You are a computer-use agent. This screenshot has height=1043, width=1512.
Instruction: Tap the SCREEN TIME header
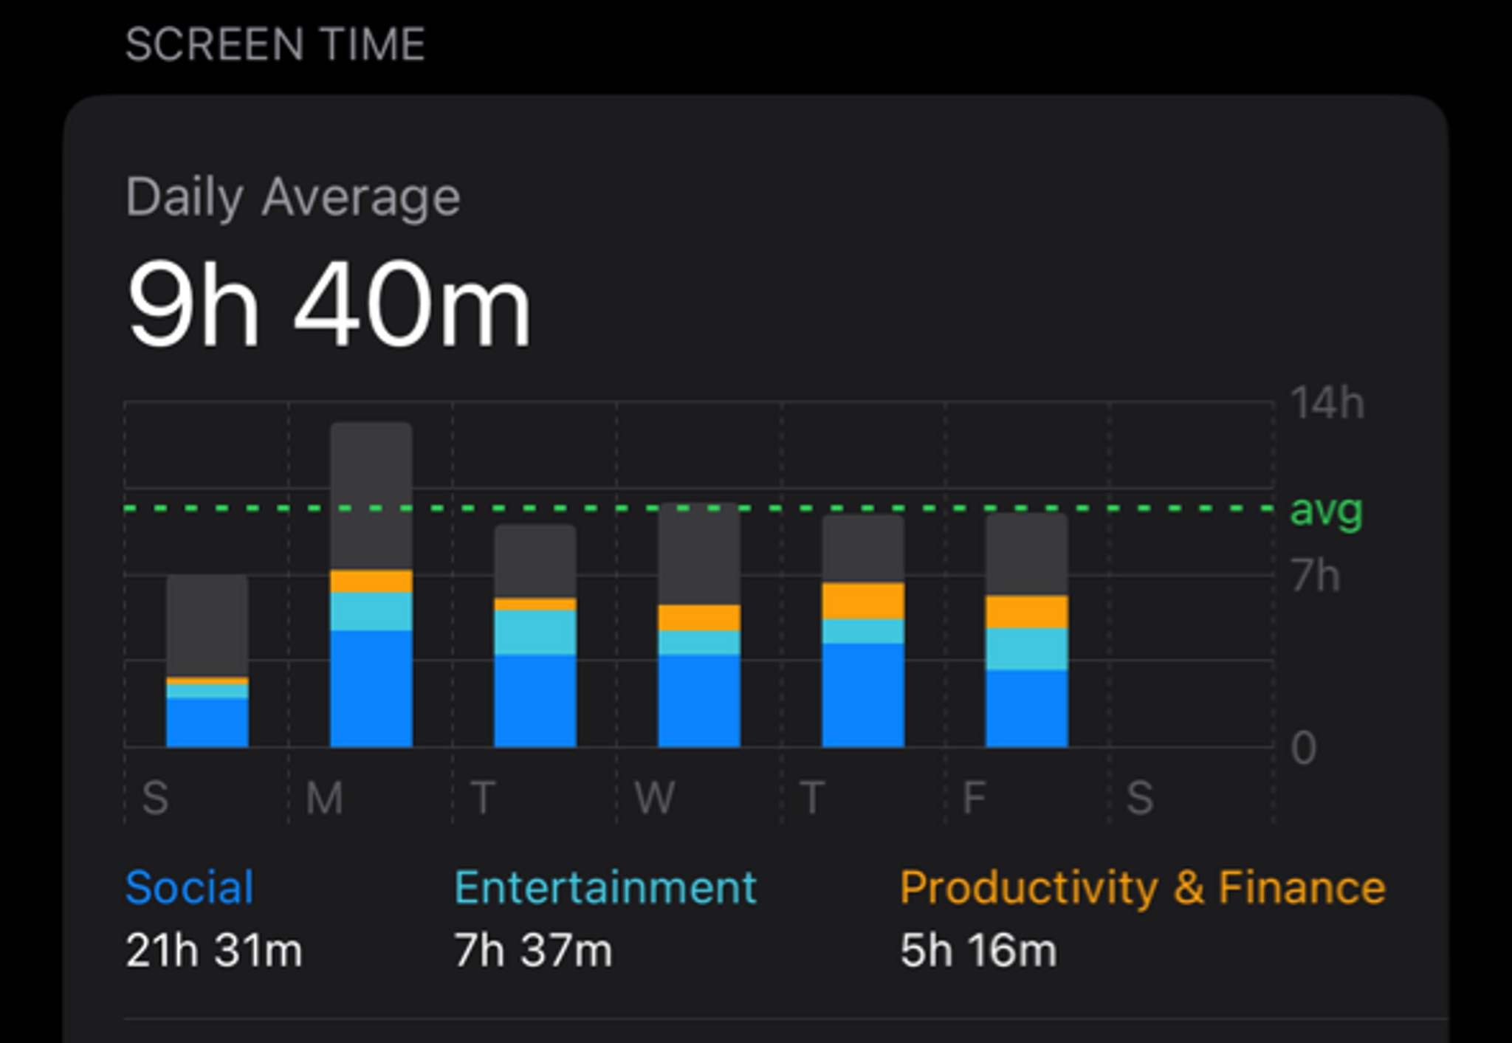pyautogui.click(x=274, y=42)
